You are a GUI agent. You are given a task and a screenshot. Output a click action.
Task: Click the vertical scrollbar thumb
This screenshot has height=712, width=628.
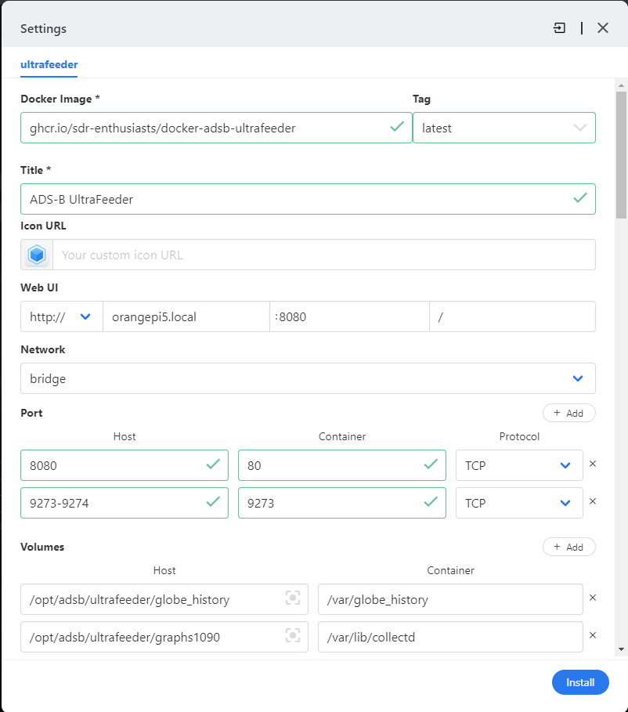621,155
